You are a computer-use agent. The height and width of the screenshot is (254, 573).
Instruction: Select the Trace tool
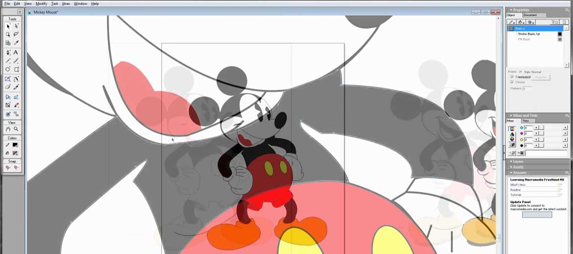tap(8, 106)
